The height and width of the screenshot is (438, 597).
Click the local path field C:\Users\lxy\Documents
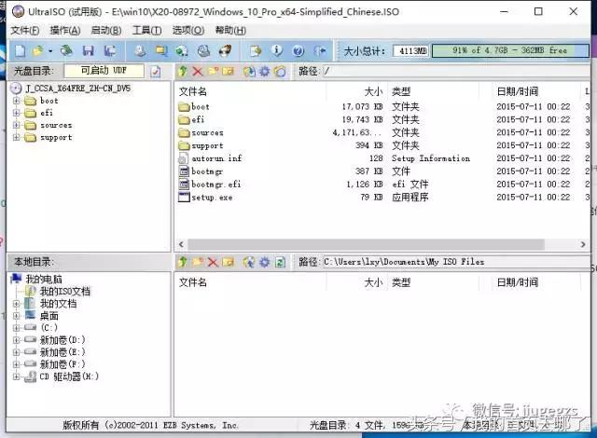pyautogui.click(x=456, y=262)
